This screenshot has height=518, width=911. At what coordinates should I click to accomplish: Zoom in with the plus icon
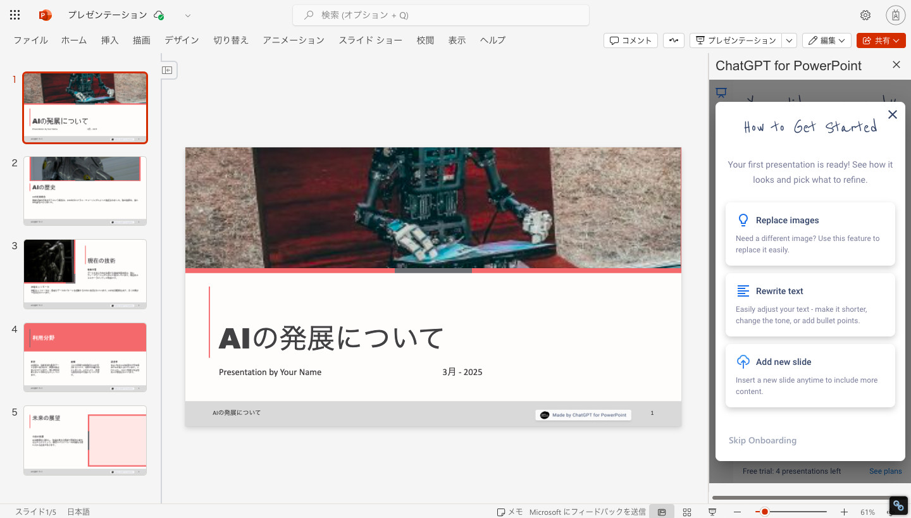tap(844, 512)
